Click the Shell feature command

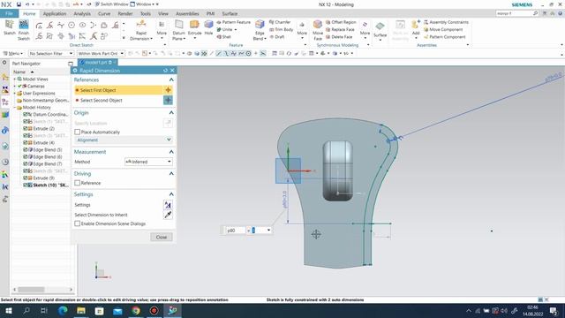tap(223, 37)
